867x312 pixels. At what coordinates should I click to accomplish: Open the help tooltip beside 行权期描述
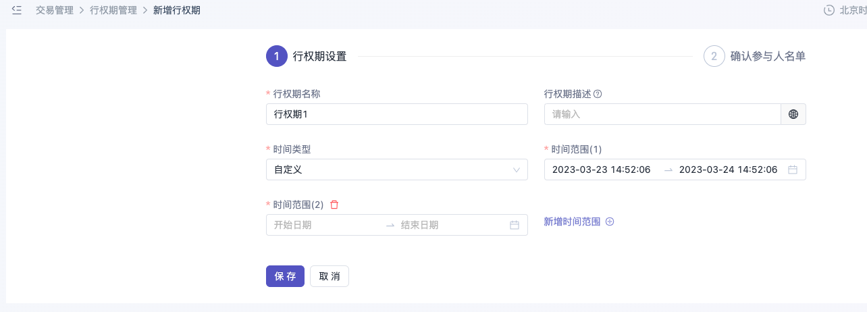click(x=598, y=94)
